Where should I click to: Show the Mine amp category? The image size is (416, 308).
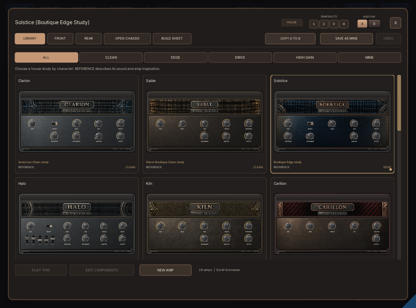coord(369,57)
